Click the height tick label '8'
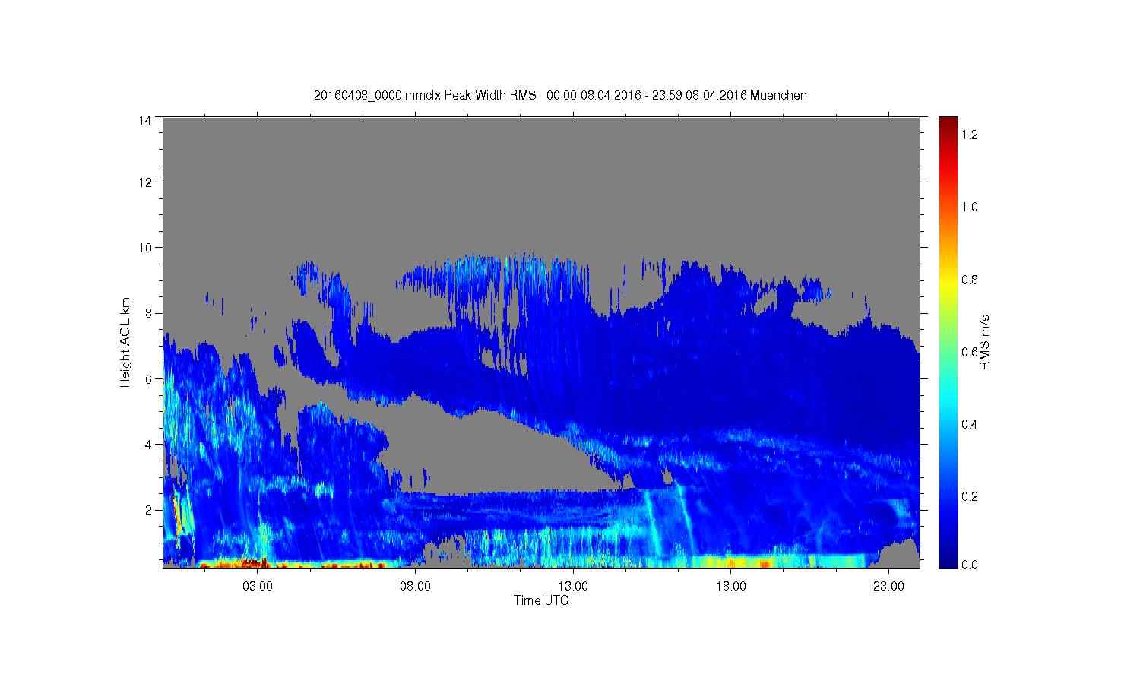 pos(148,313)
